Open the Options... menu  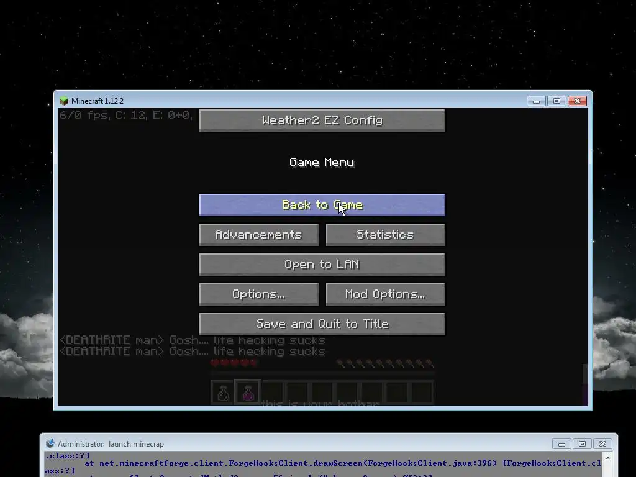point(259,294)
